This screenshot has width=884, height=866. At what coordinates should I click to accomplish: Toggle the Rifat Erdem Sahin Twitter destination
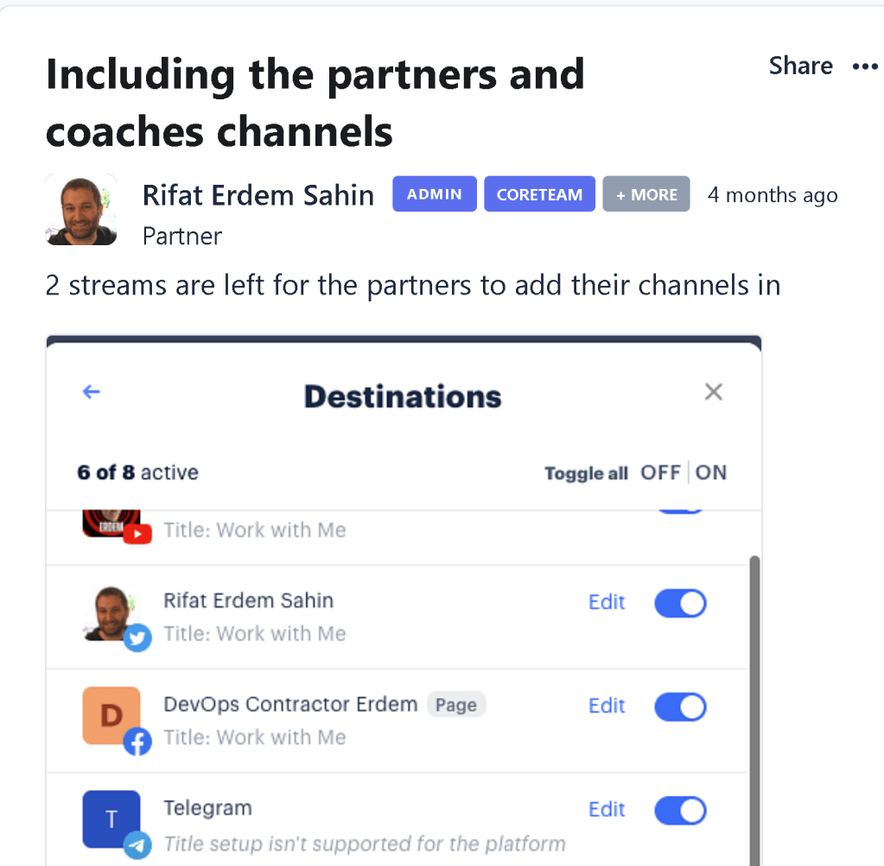click(680, 603)
